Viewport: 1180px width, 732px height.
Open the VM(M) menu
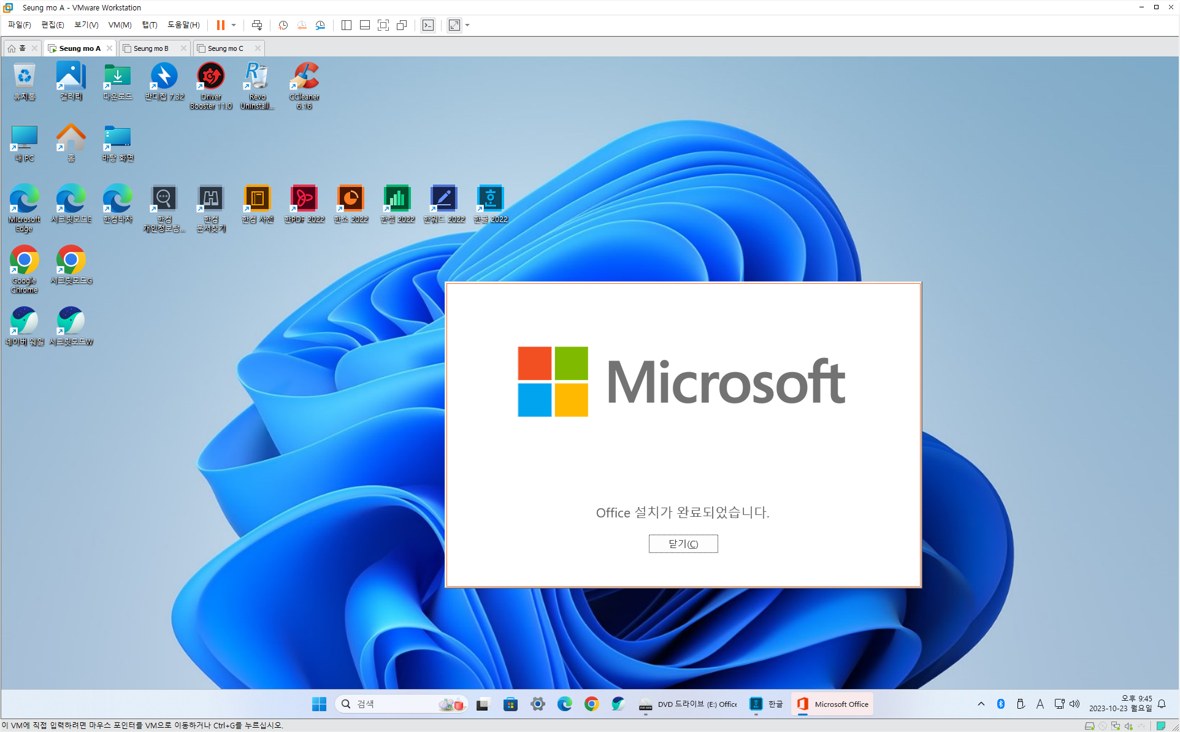point(120,25)
